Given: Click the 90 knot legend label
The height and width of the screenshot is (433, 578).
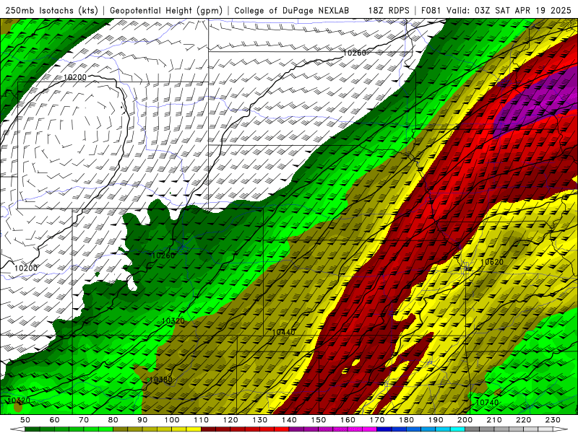Looking at the screenshot, I should click(x=142, y=420).
